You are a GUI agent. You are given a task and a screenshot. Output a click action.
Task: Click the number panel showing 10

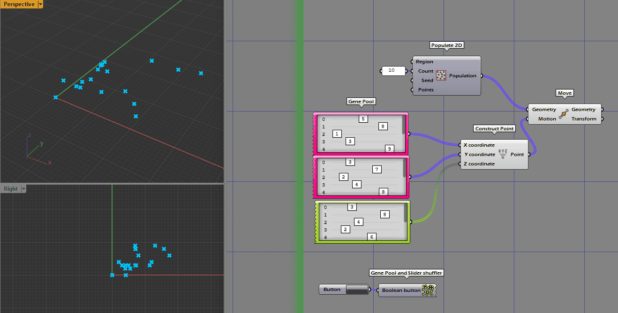394,71
